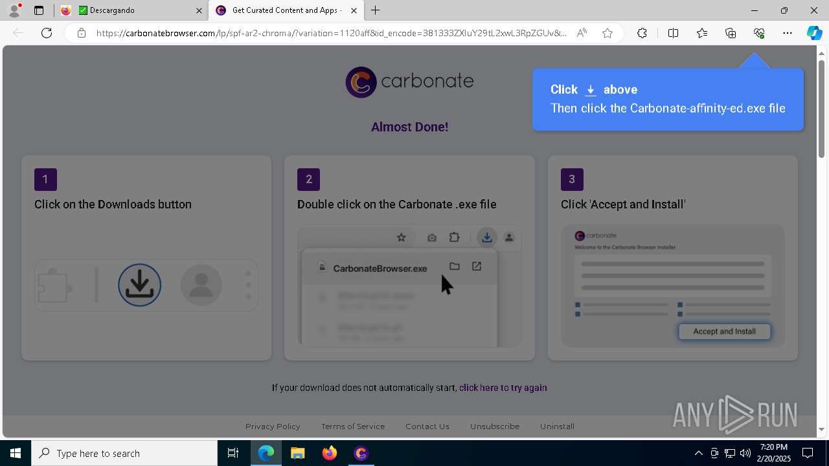829x466 pixels.
Task: Open Firefox from taskbar
Action: pyautogui.click(x=330, y=453)
